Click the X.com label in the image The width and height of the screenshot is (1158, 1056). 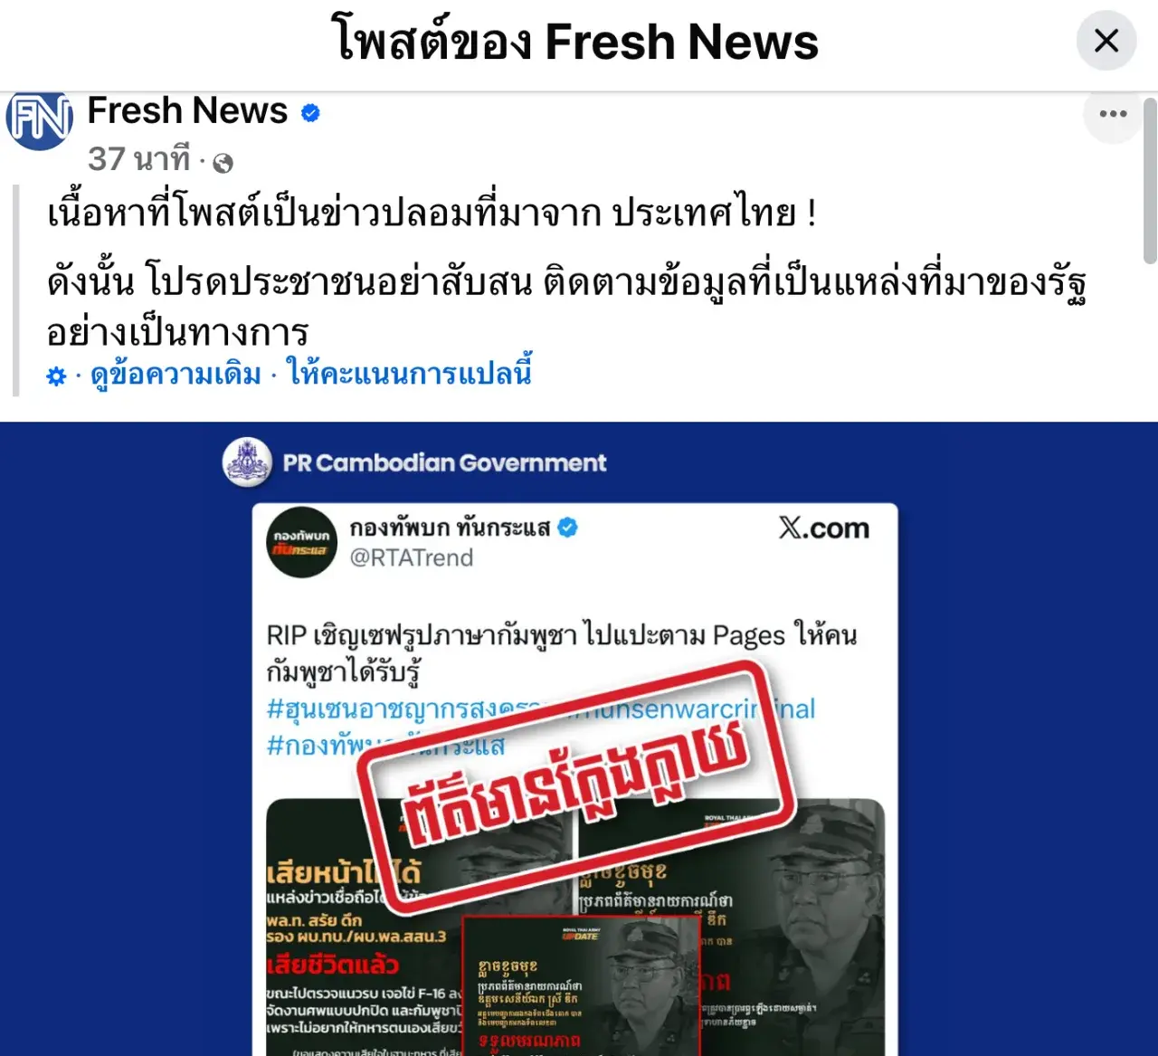point(824,528)
